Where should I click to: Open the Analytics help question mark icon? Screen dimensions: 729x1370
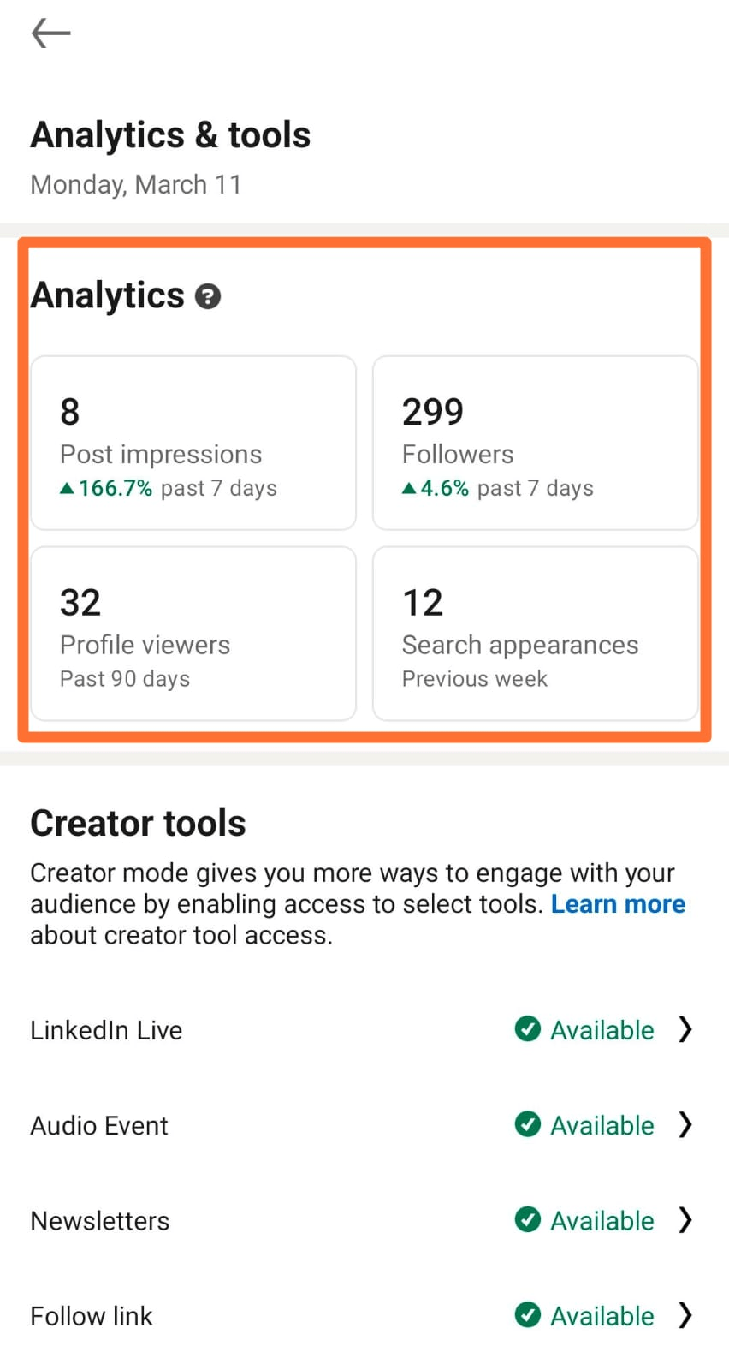(208, 296)
